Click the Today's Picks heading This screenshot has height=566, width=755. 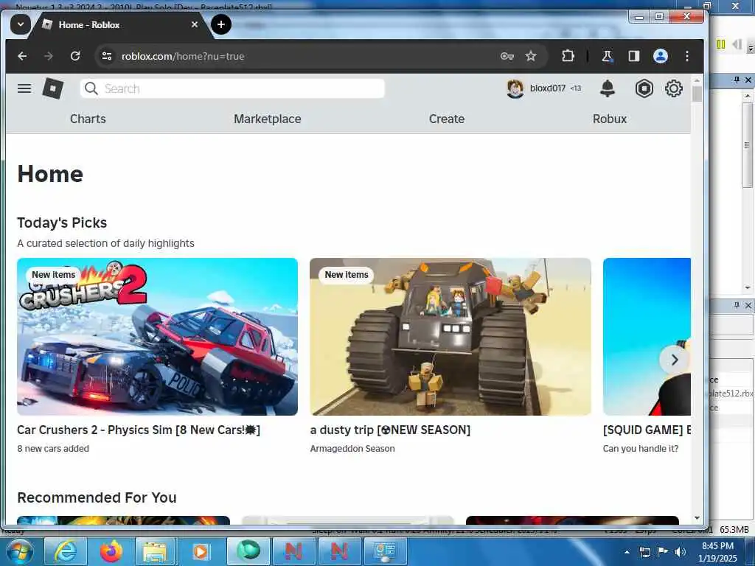click(62, 223)
